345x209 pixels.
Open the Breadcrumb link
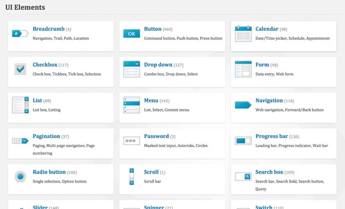(49, 29)
